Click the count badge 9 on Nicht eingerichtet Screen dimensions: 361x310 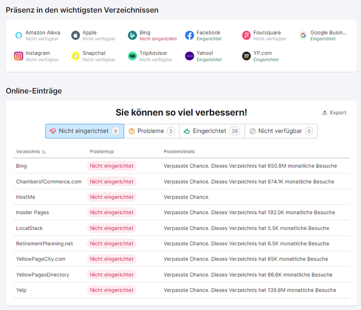pos(116,131)
